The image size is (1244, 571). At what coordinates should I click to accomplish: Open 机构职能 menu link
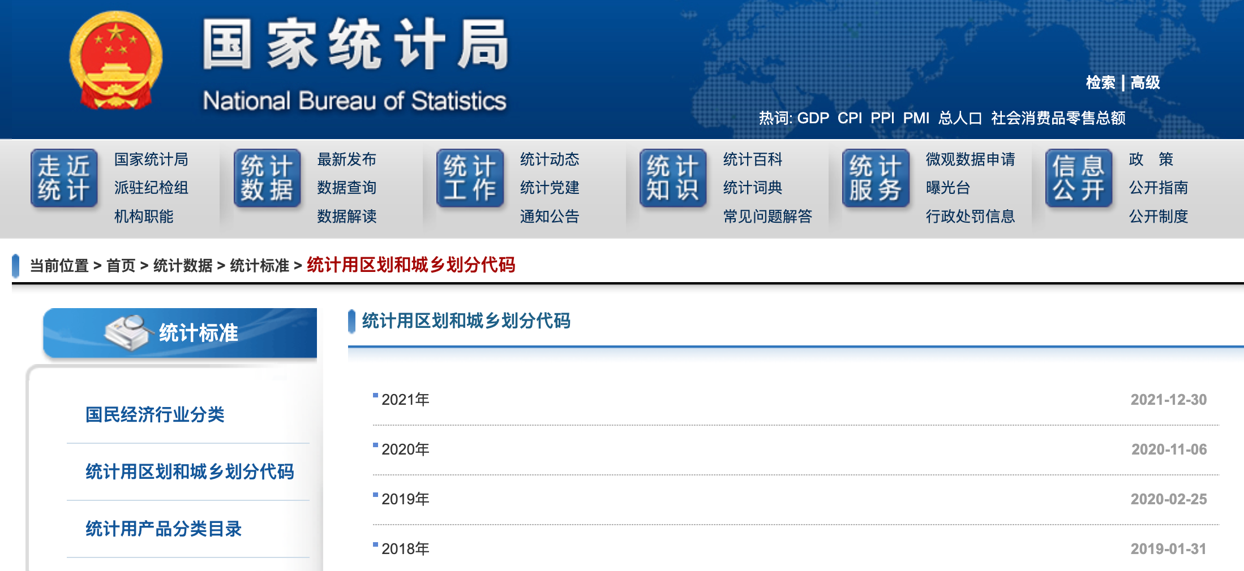coord(144,217)
